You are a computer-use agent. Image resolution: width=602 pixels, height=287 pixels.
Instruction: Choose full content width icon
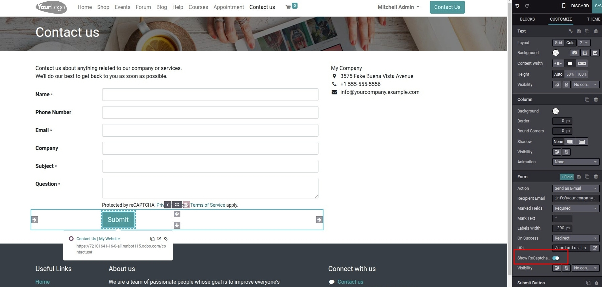click(582, 63)
